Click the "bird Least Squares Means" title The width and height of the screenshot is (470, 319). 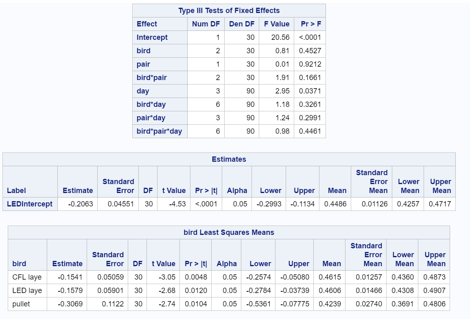[x=229, y=232]
